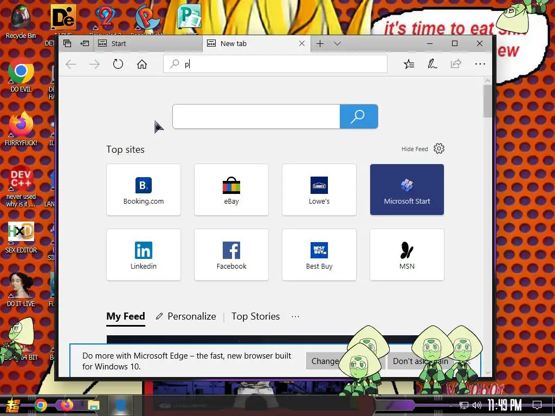This screenshot has height=416, width=555.
Task: Open Firefox from the taskbar
Action: (67, 405)
